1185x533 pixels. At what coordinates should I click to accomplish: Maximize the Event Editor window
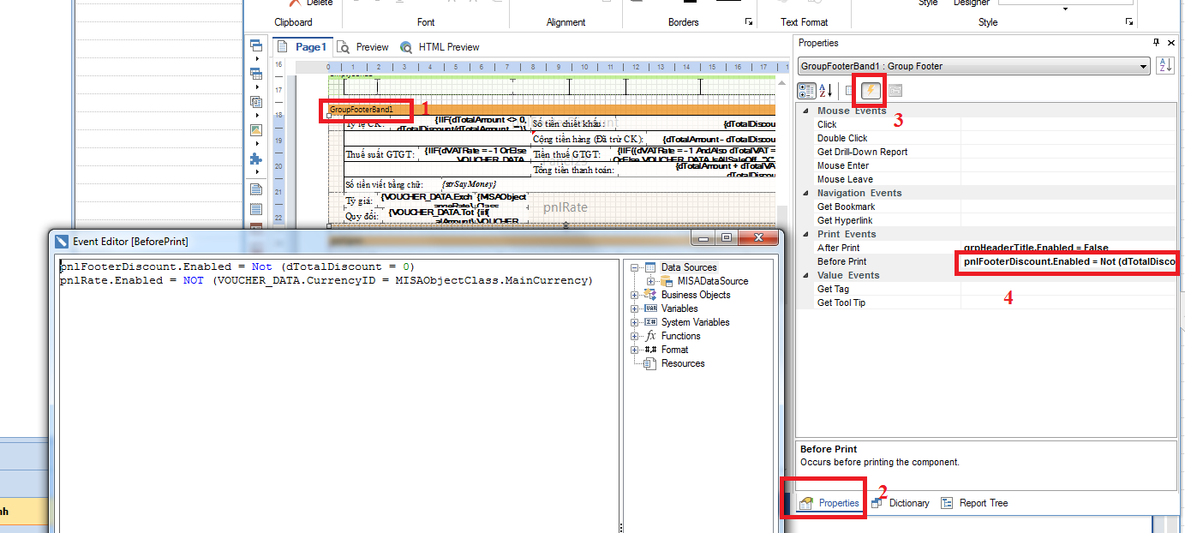point(727,237)
